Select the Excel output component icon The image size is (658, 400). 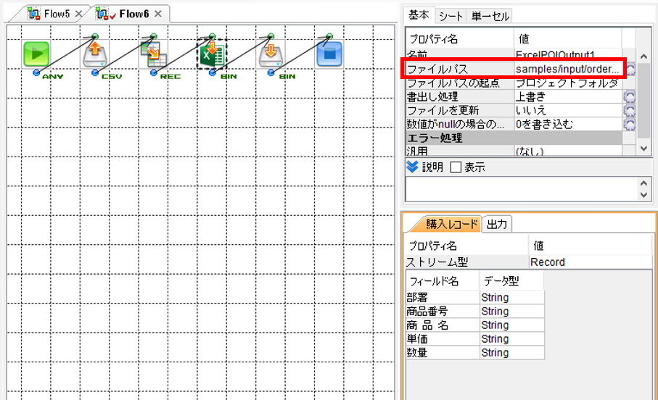pos(213,54)
